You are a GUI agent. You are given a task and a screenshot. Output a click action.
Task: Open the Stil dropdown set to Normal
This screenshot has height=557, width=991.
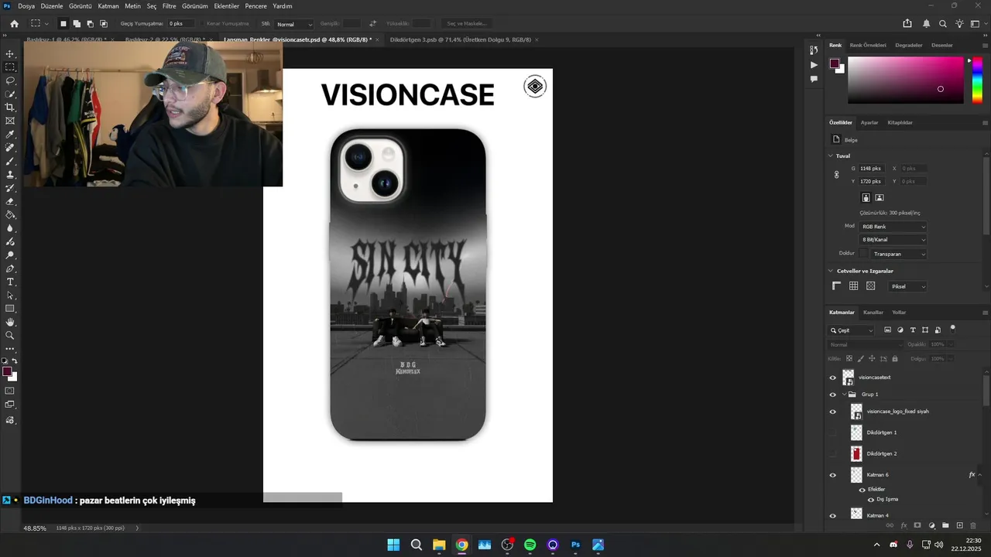[x=294, y=24]
